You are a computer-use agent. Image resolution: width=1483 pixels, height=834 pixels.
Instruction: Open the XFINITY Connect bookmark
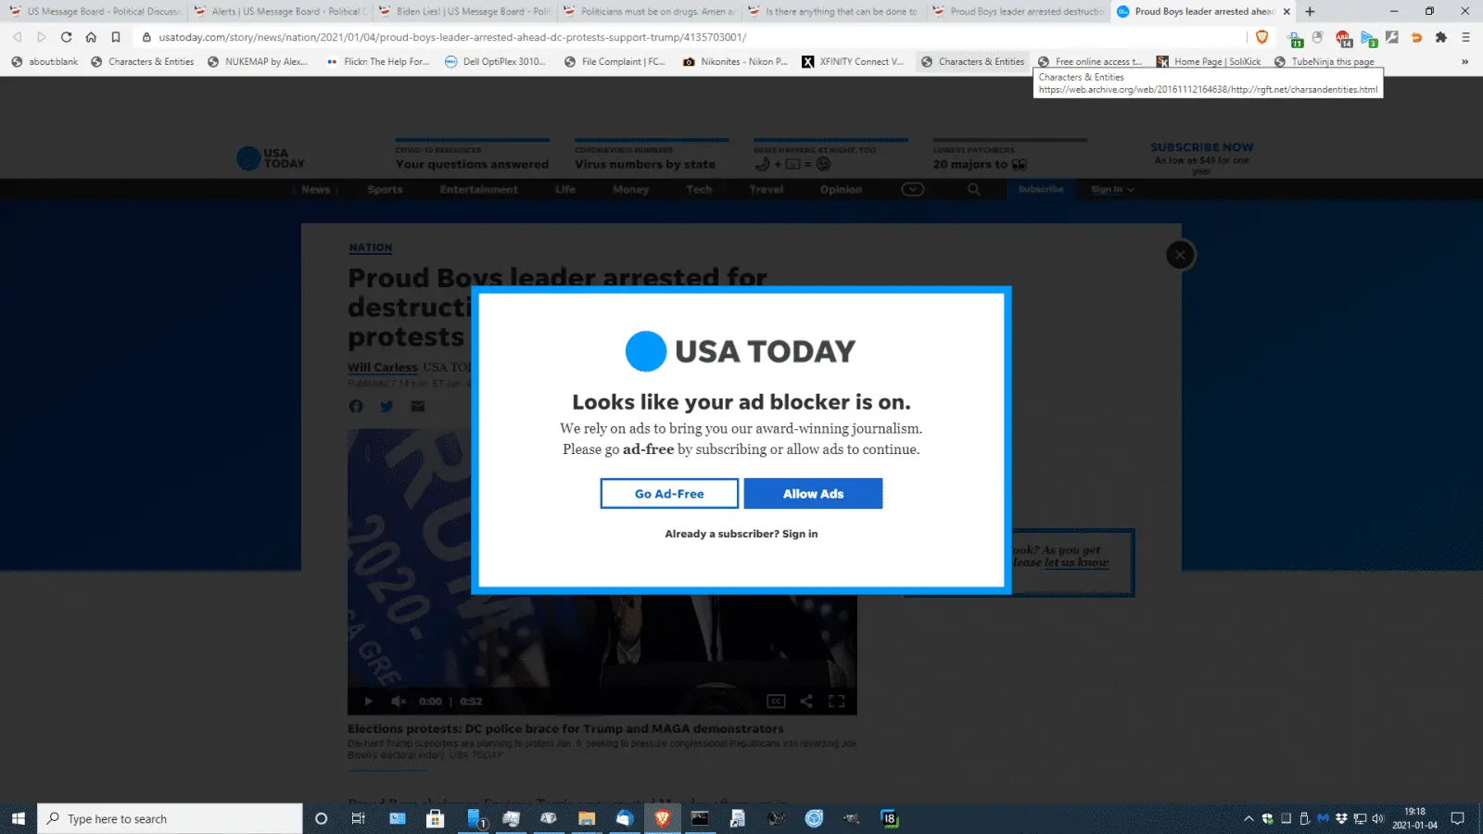[854, 61]
